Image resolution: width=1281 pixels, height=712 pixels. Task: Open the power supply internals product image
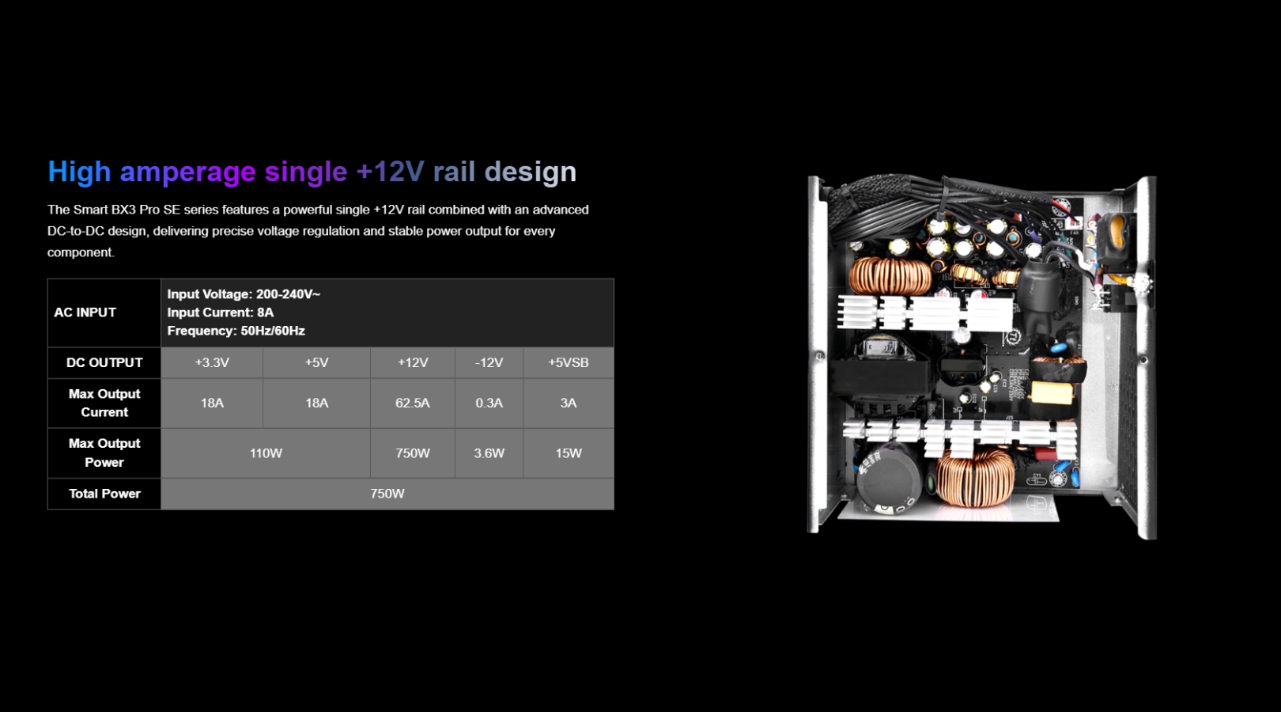tap(981, 357)
